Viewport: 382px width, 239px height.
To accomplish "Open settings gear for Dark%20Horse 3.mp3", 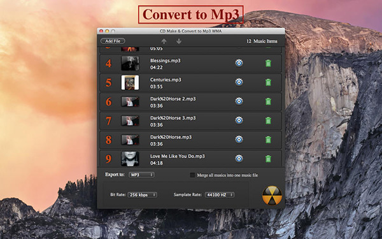I will (239, 120).
